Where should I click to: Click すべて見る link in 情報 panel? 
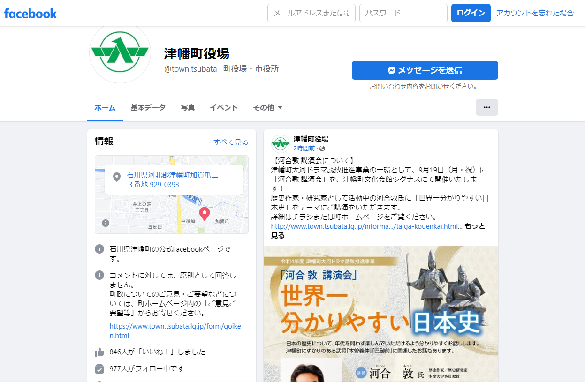coord(231,142)
